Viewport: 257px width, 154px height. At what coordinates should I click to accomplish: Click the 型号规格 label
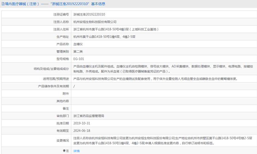(x=63, y=59)
